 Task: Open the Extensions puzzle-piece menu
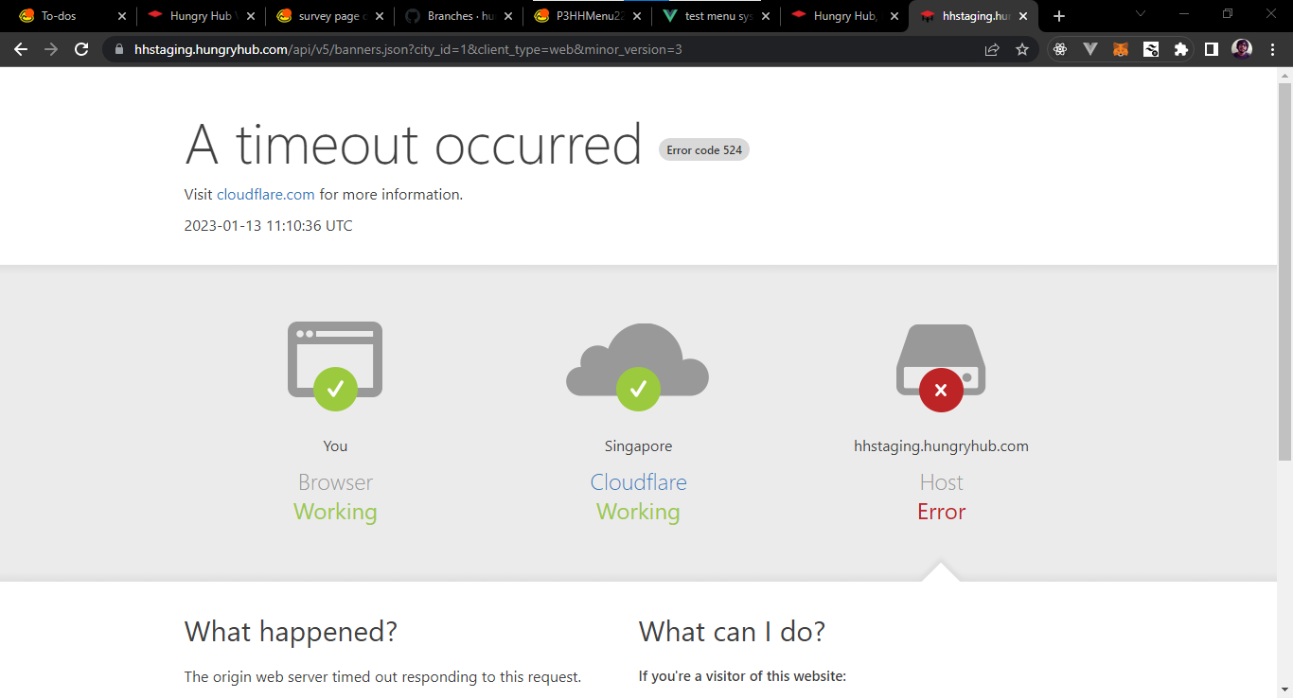pyautogui.click(x=1181, y=49)
